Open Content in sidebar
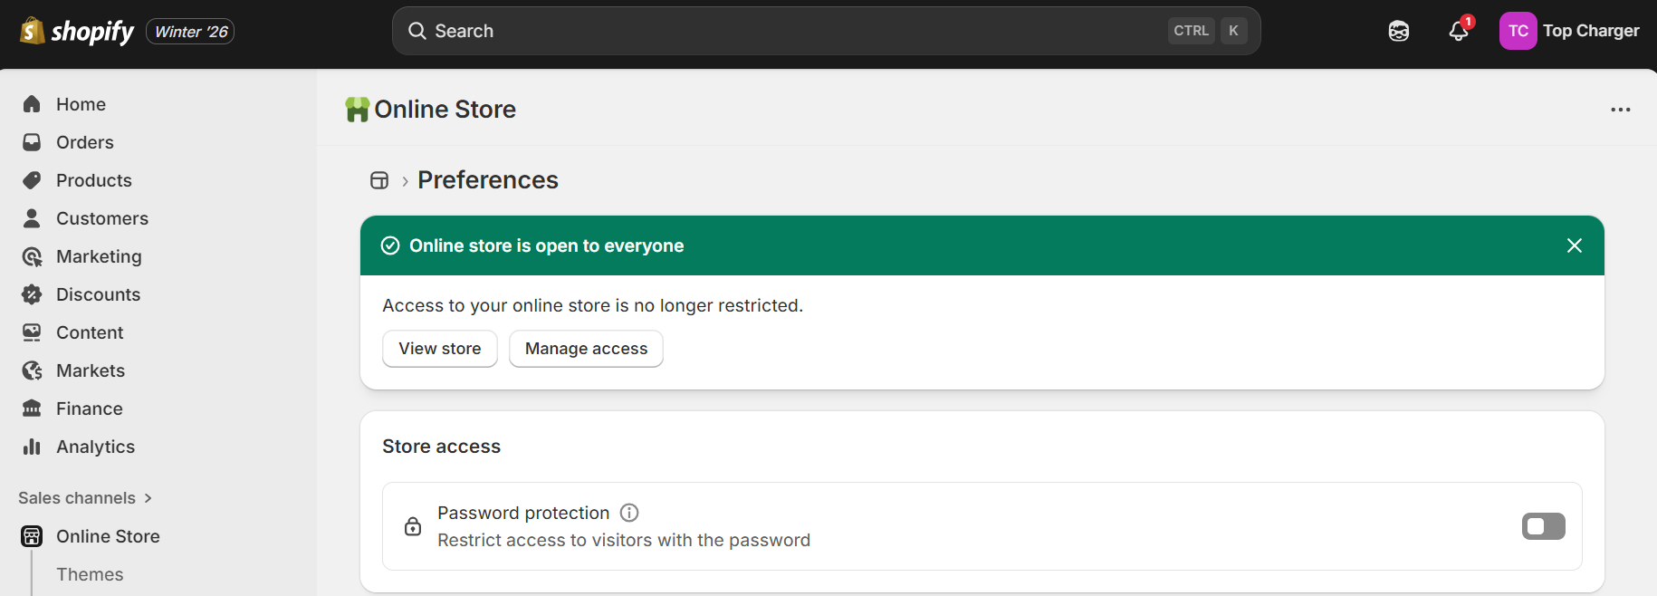1657x596 pixels. (90, 332)
